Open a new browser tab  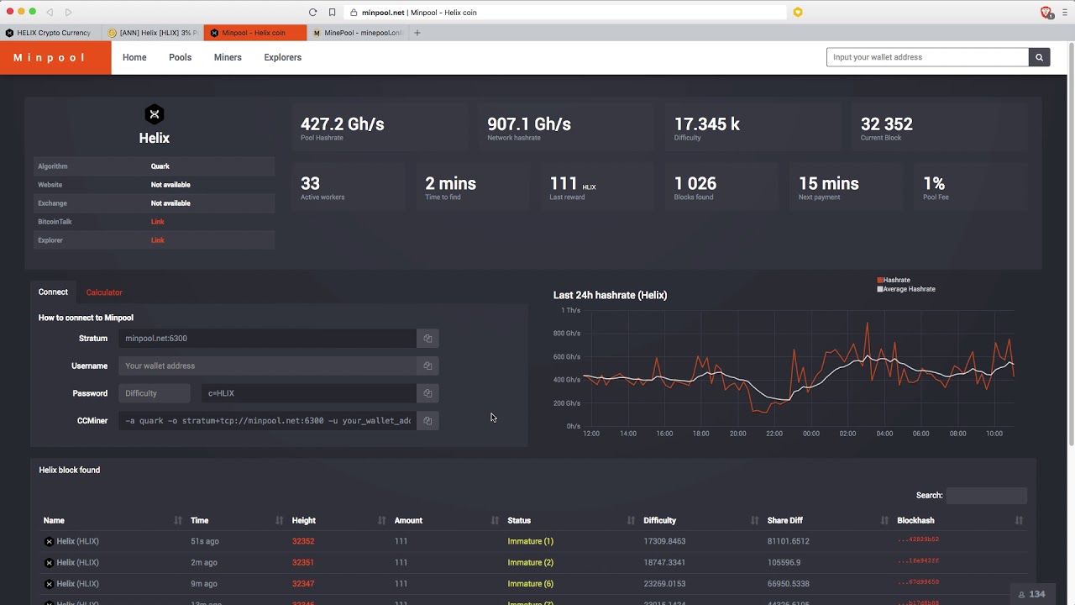(417, 33)
